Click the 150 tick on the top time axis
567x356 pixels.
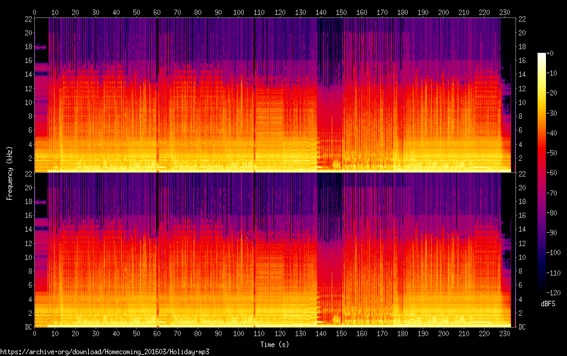[x=341, y=12]
